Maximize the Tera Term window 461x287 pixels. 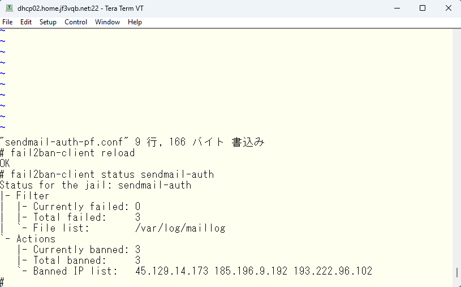(x=423, y=8)
